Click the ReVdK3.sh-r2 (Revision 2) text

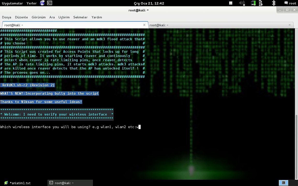coord(28,85)
